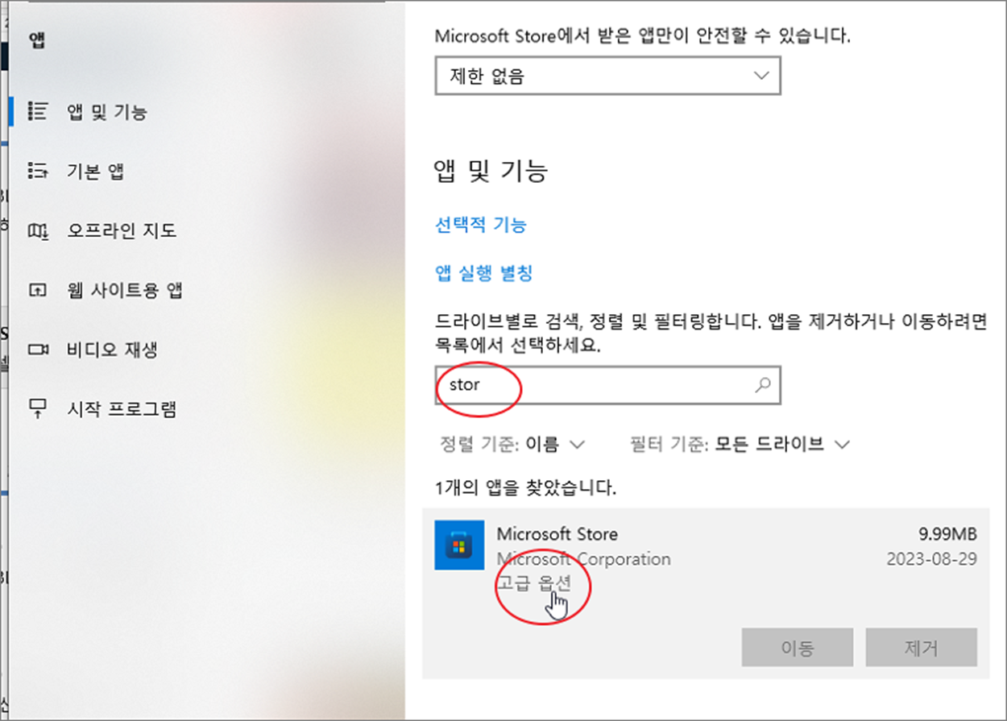Viewport: 1007px width, 721px height.
Task: Click the 앱 및 기능 section heading
Action: point(491,170)
